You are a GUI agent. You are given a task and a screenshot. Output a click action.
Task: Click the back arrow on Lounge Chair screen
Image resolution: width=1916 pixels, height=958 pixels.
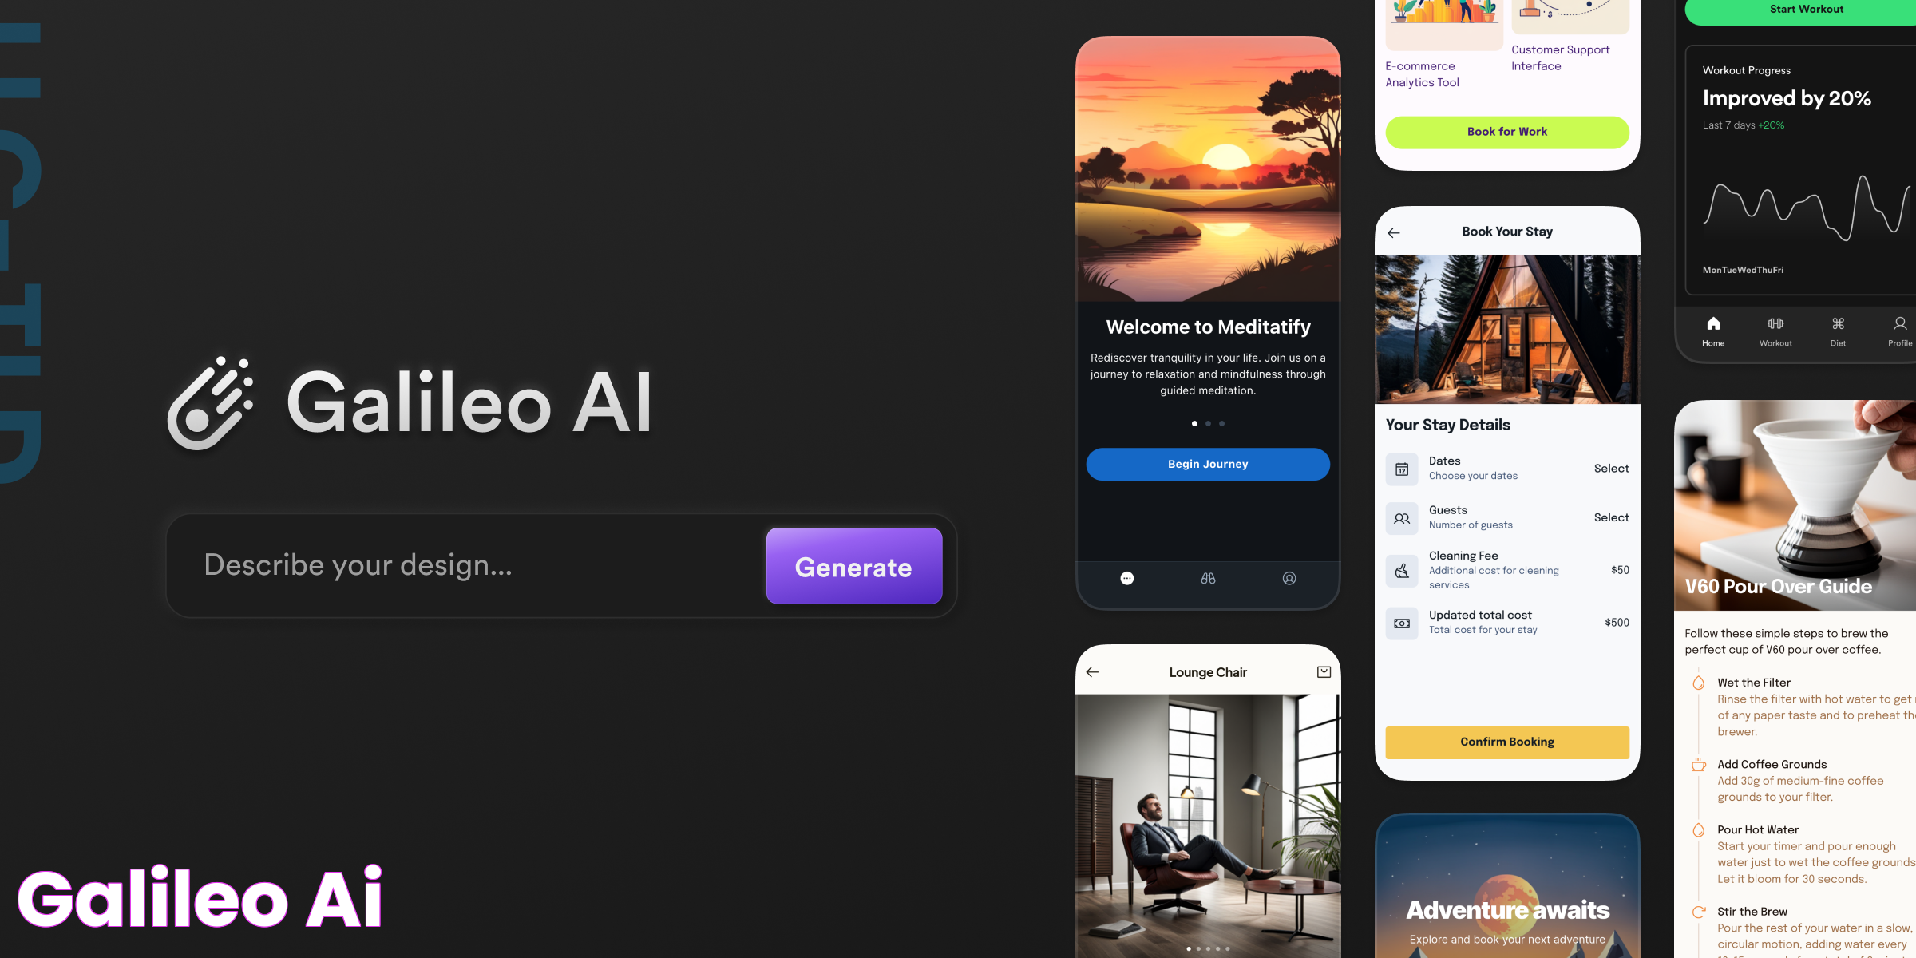tap(1091, 671)
